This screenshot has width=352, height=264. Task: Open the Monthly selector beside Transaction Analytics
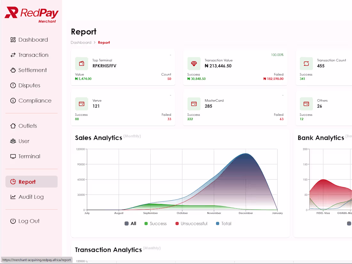point(152,248)
